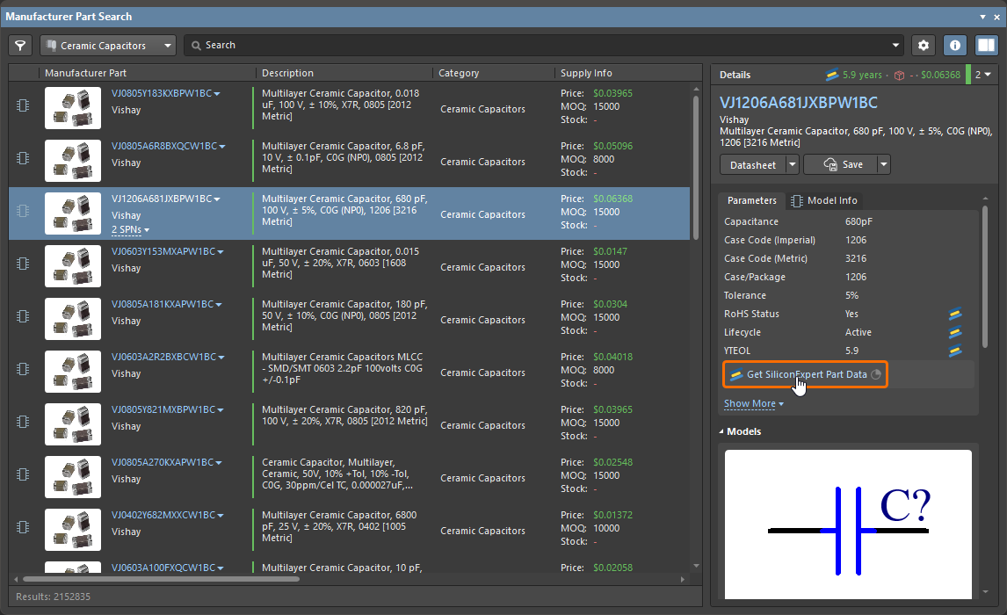Viewport: 1007px width, 615px height.
Task: Open search settings gear icon
Action: (923, 46)
